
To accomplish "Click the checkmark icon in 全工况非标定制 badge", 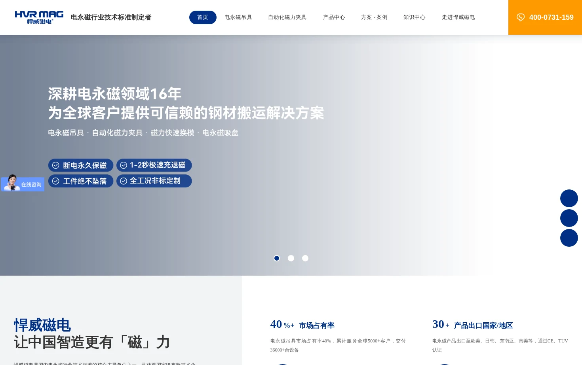I will (x=124, y=181).
